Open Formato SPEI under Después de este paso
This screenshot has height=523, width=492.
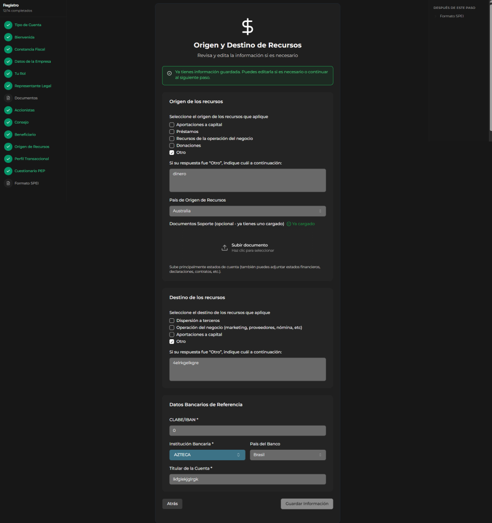(x=452, y=16)
